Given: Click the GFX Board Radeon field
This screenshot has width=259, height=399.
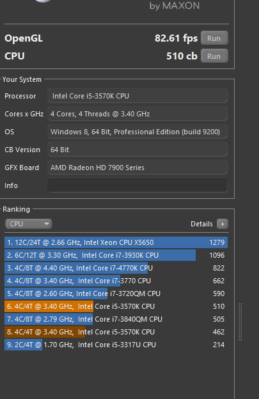Looking at the screenshot, I should pos(137,168).
